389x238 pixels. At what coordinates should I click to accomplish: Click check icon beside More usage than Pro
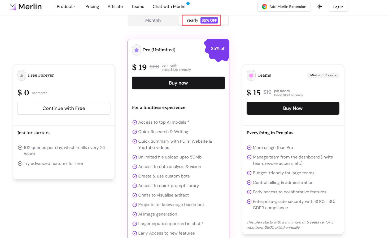pyautogui.click(x=249, y=148)
